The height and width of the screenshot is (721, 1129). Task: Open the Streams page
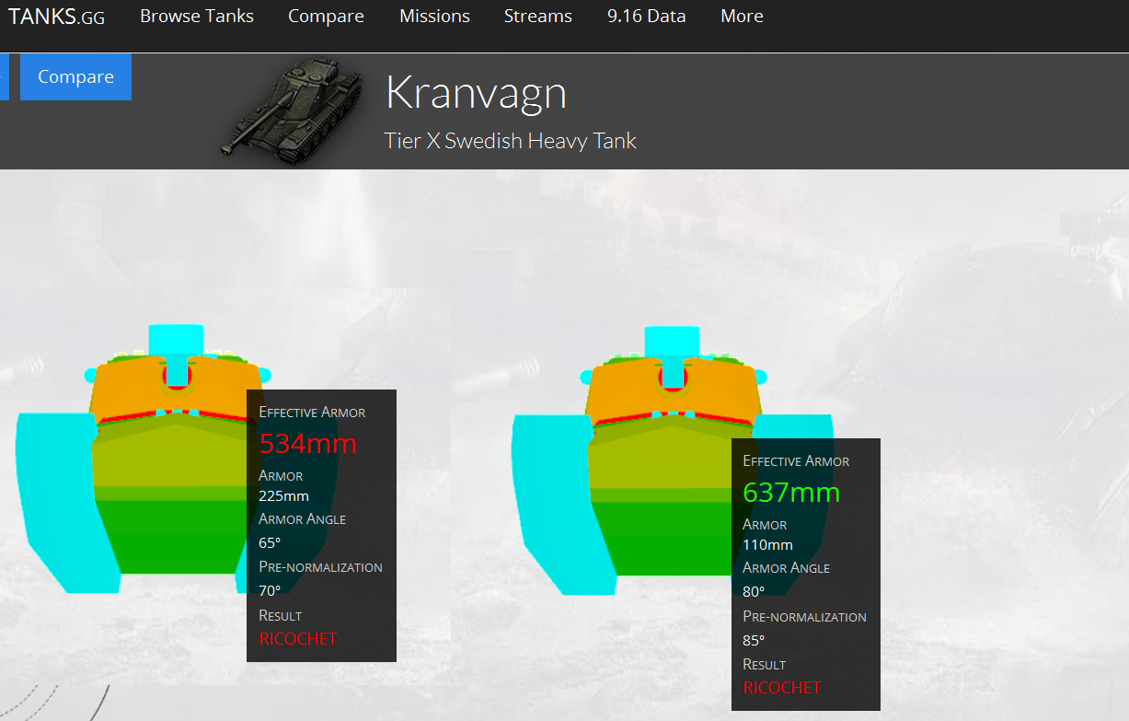point(537,17)
